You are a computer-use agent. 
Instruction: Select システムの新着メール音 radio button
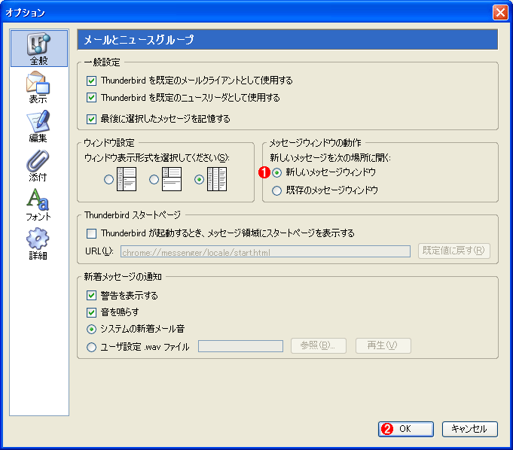(x=92, y=329)
